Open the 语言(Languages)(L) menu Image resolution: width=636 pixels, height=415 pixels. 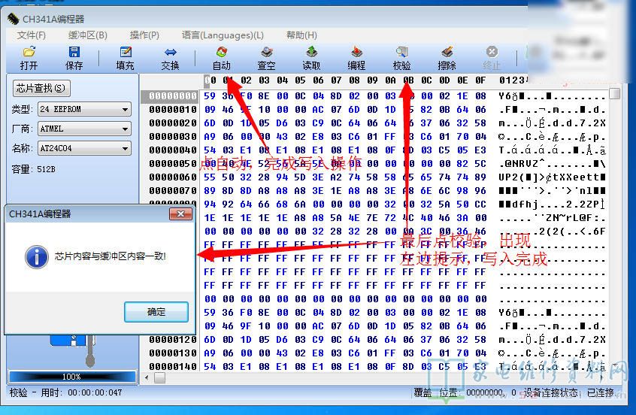click(223, 35)
